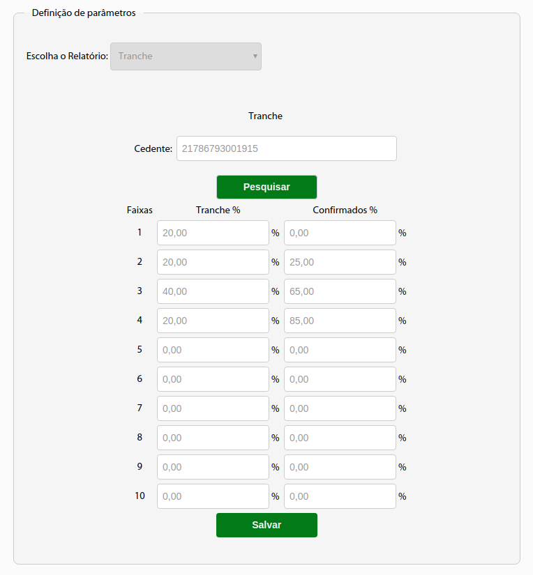The image size is (533, 575).
Task: Click the Salvar button
Action: [x=266, y=525]
